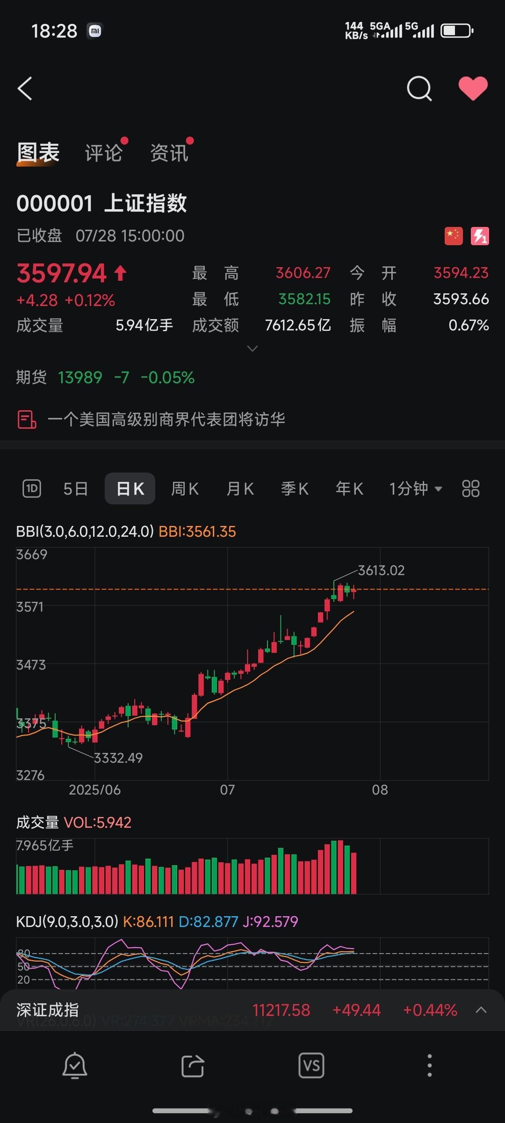Open the search magnifier icon
Screen dimensions: 505x1123
click(419, 88)
